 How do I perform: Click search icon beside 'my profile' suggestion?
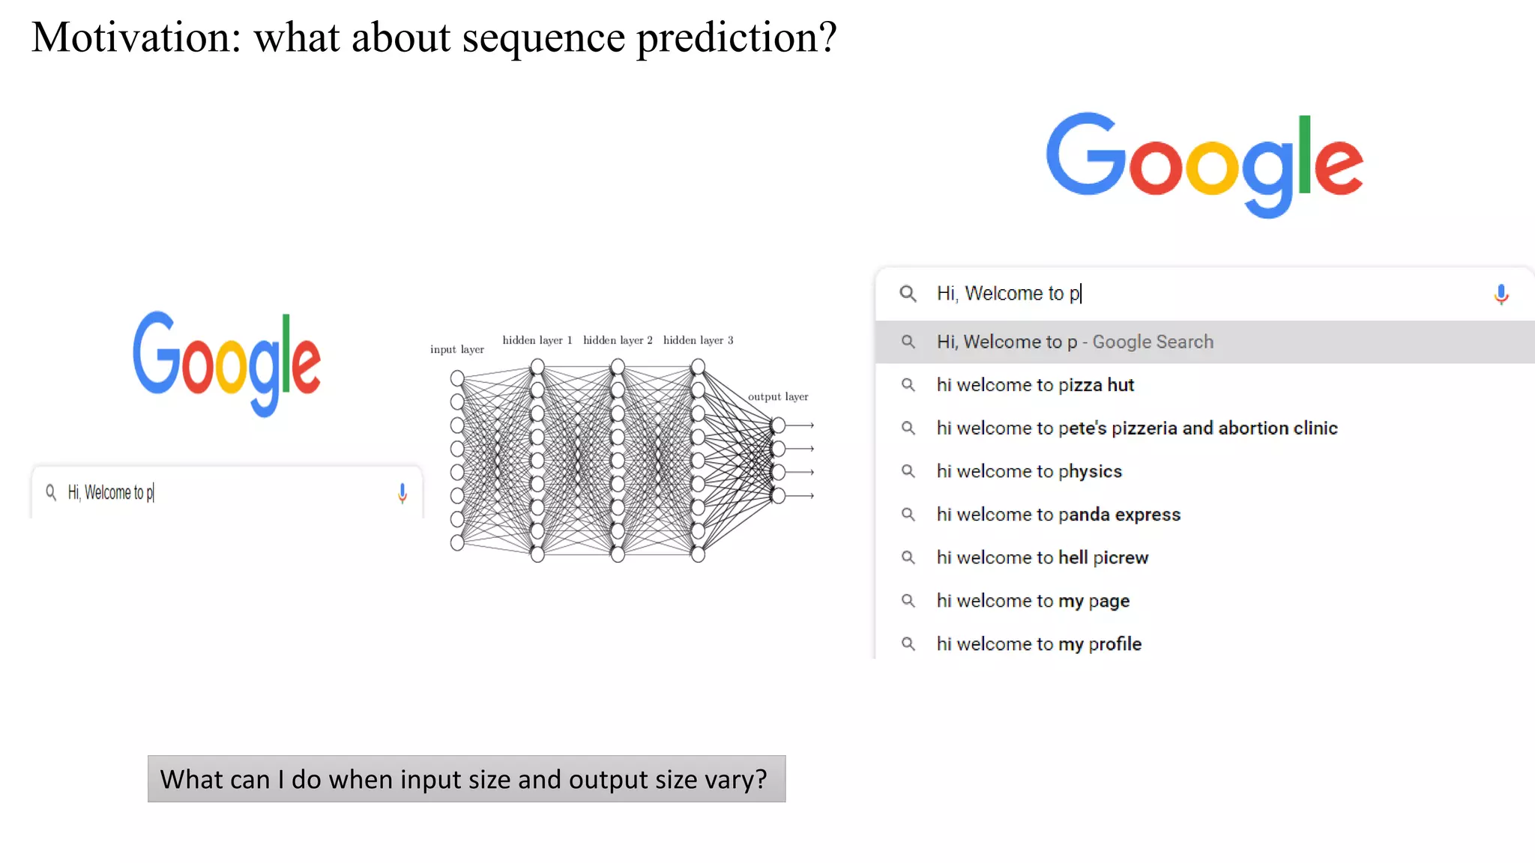pos(908,644)
